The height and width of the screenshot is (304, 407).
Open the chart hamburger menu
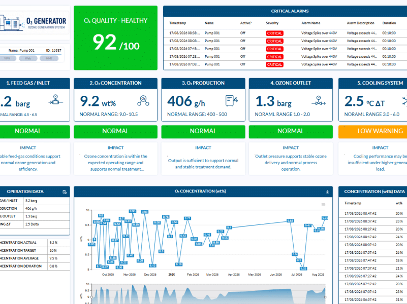point(324,205)
